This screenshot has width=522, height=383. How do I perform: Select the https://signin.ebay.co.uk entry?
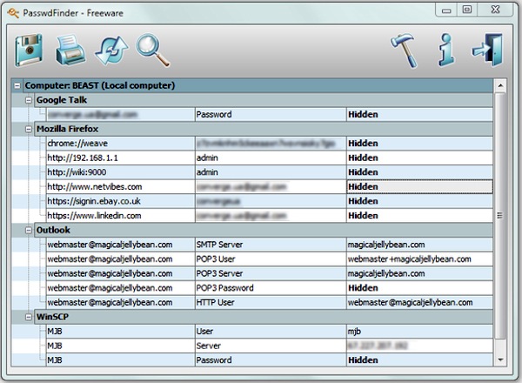[x=120, y=201]
